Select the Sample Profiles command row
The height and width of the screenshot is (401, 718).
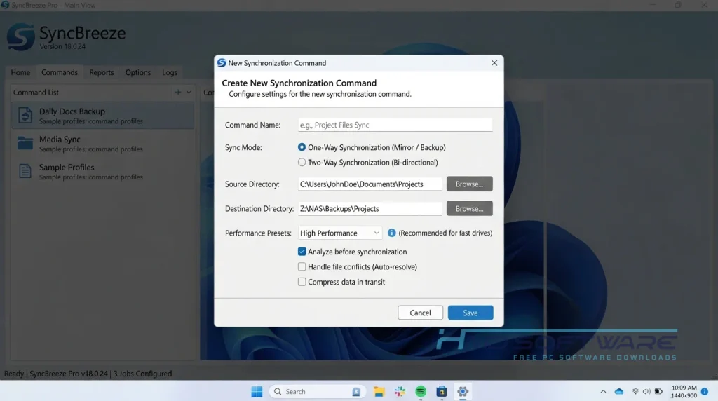click(x=102, y=171)
